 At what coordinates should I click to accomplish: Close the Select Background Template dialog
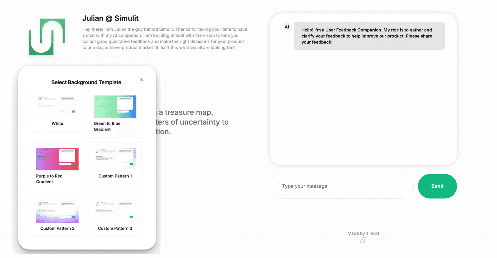click(x=142, y=80)
